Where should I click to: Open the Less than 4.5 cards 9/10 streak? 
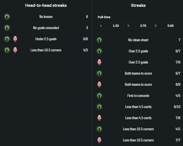click(x=138, y=107)
